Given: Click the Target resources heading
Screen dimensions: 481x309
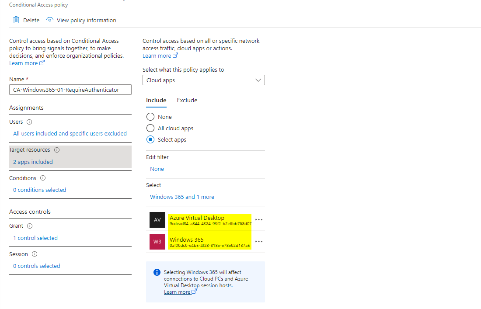Looking at the screenshot, I should [29, 149].
